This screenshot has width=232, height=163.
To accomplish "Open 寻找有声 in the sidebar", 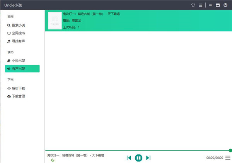I will pos(18,41).
